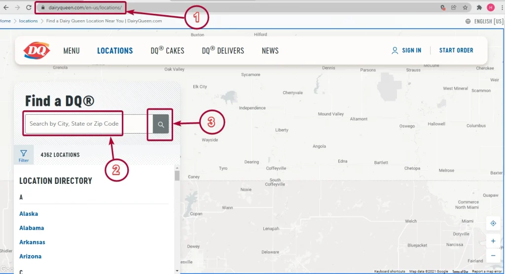Change language via ENGLISH [US] selector
The width and height of the screenshot is (505, 274).
click(488, 21)
